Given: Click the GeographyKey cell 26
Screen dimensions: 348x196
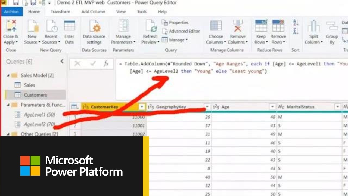Looking at the screenshot, I should tap(179, 117).
